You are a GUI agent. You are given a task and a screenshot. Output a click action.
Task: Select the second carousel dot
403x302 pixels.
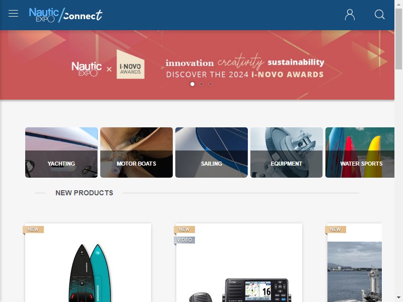click(201, 84)
